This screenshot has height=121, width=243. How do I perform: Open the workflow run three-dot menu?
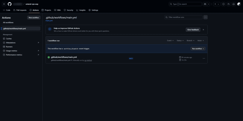coord(204,58)
